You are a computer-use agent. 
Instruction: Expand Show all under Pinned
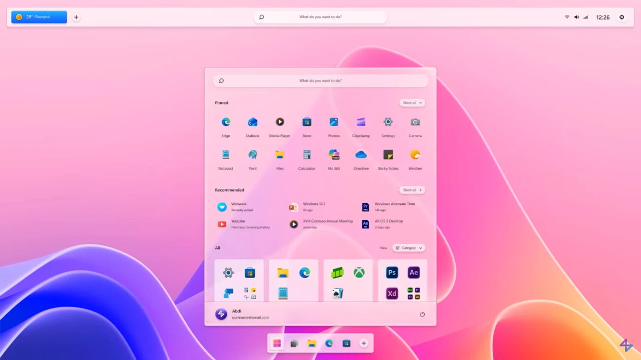(x=412, y=102)
